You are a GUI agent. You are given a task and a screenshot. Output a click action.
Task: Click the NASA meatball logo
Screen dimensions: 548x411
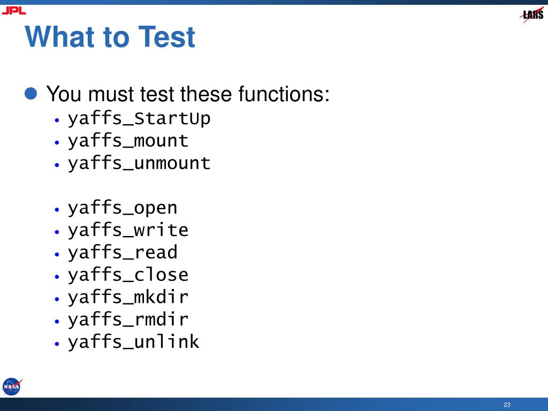12,386
